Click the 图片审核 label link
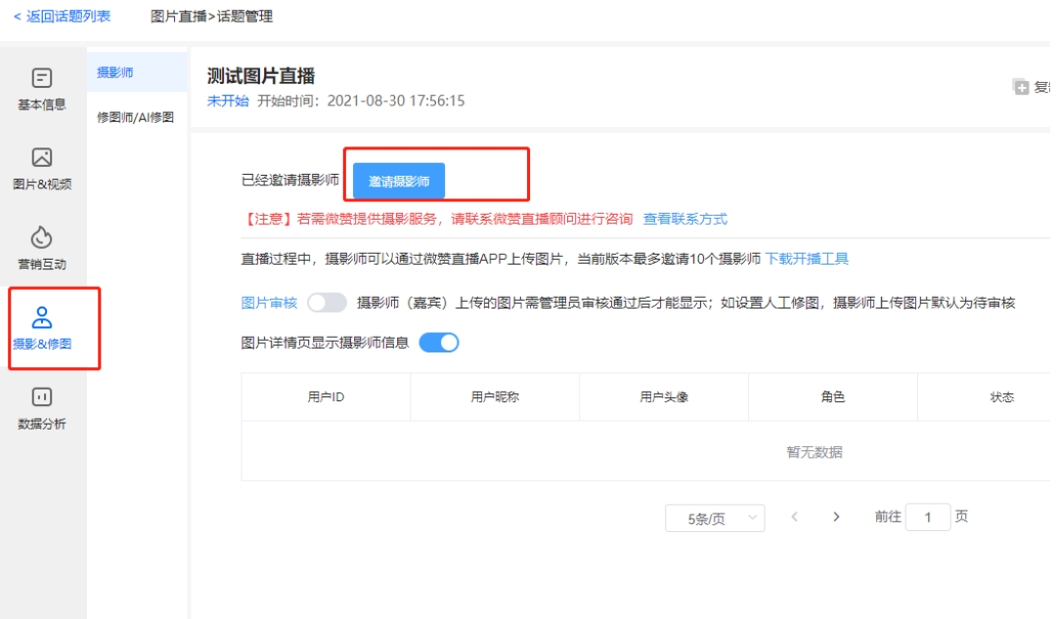This screenshot has width=1057, height=619. [x=269, y=303]
